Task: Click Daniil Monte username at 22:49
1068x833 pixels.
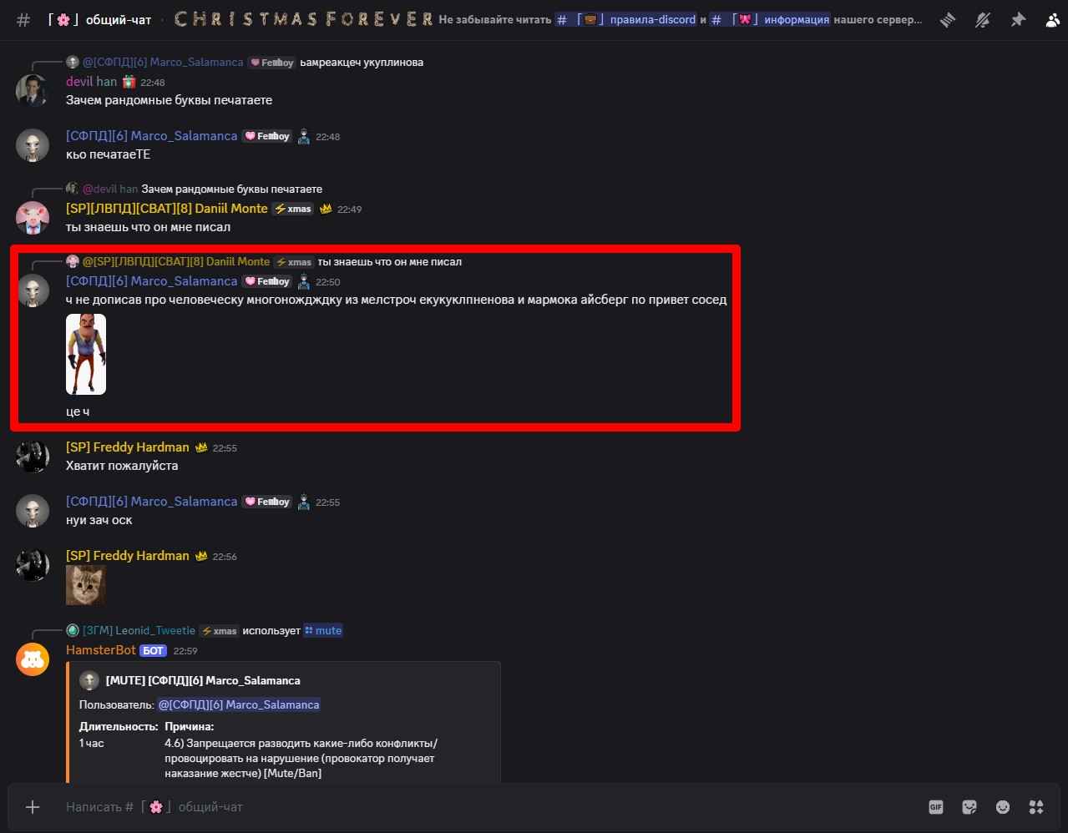Action: point(167,209)
